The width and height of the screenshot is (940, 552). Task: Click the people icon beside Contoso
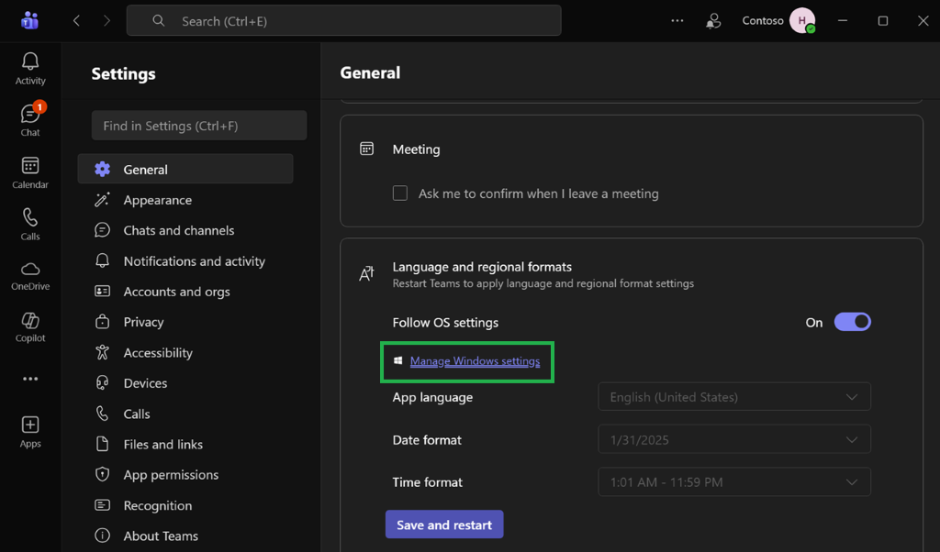[712, 21]
